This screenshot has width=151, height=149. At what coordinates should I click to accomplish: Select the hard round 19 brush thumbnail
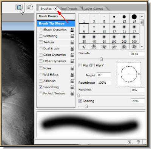pyautogui.click(x=134, y=18)
